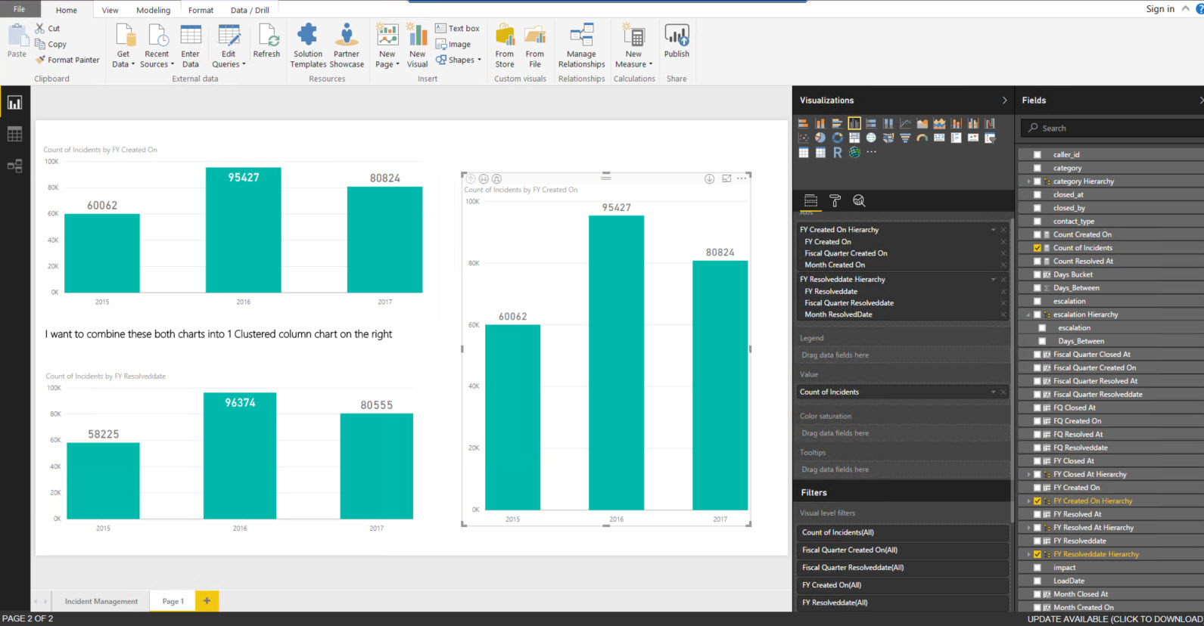Select the card visualization with 123
The width and height of the screenshot is (1204, 626).
[939, 138]
